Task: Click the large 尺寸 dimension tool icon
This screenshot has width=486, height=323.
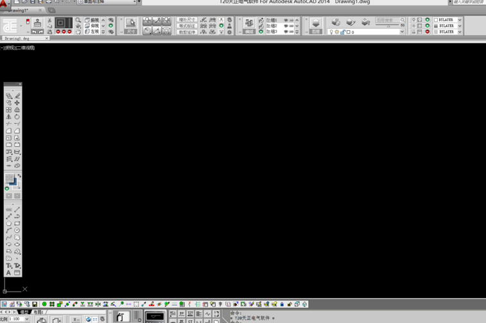Action: coord(131,25)
